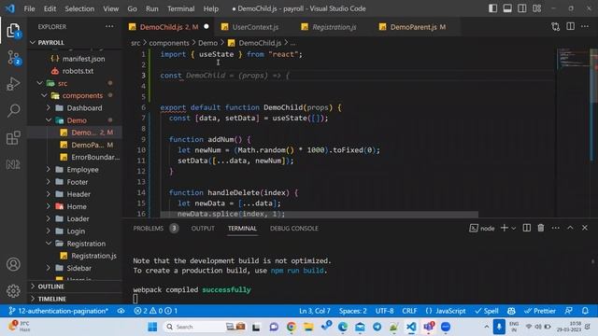The image size is (598, 336).
Task: Click the Copilot status icon
Action: [511, 311]
